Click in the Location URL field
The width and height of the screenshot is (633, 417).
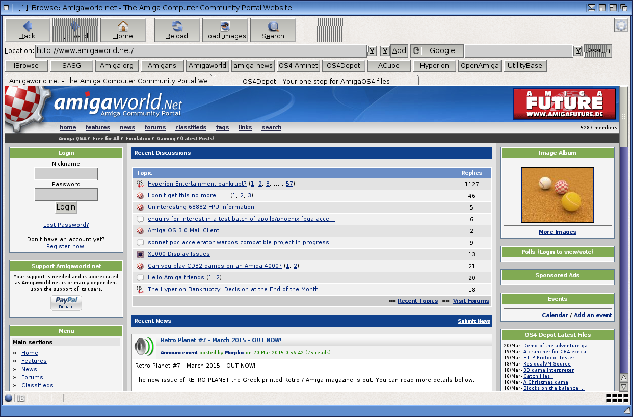tap(201, 51)
